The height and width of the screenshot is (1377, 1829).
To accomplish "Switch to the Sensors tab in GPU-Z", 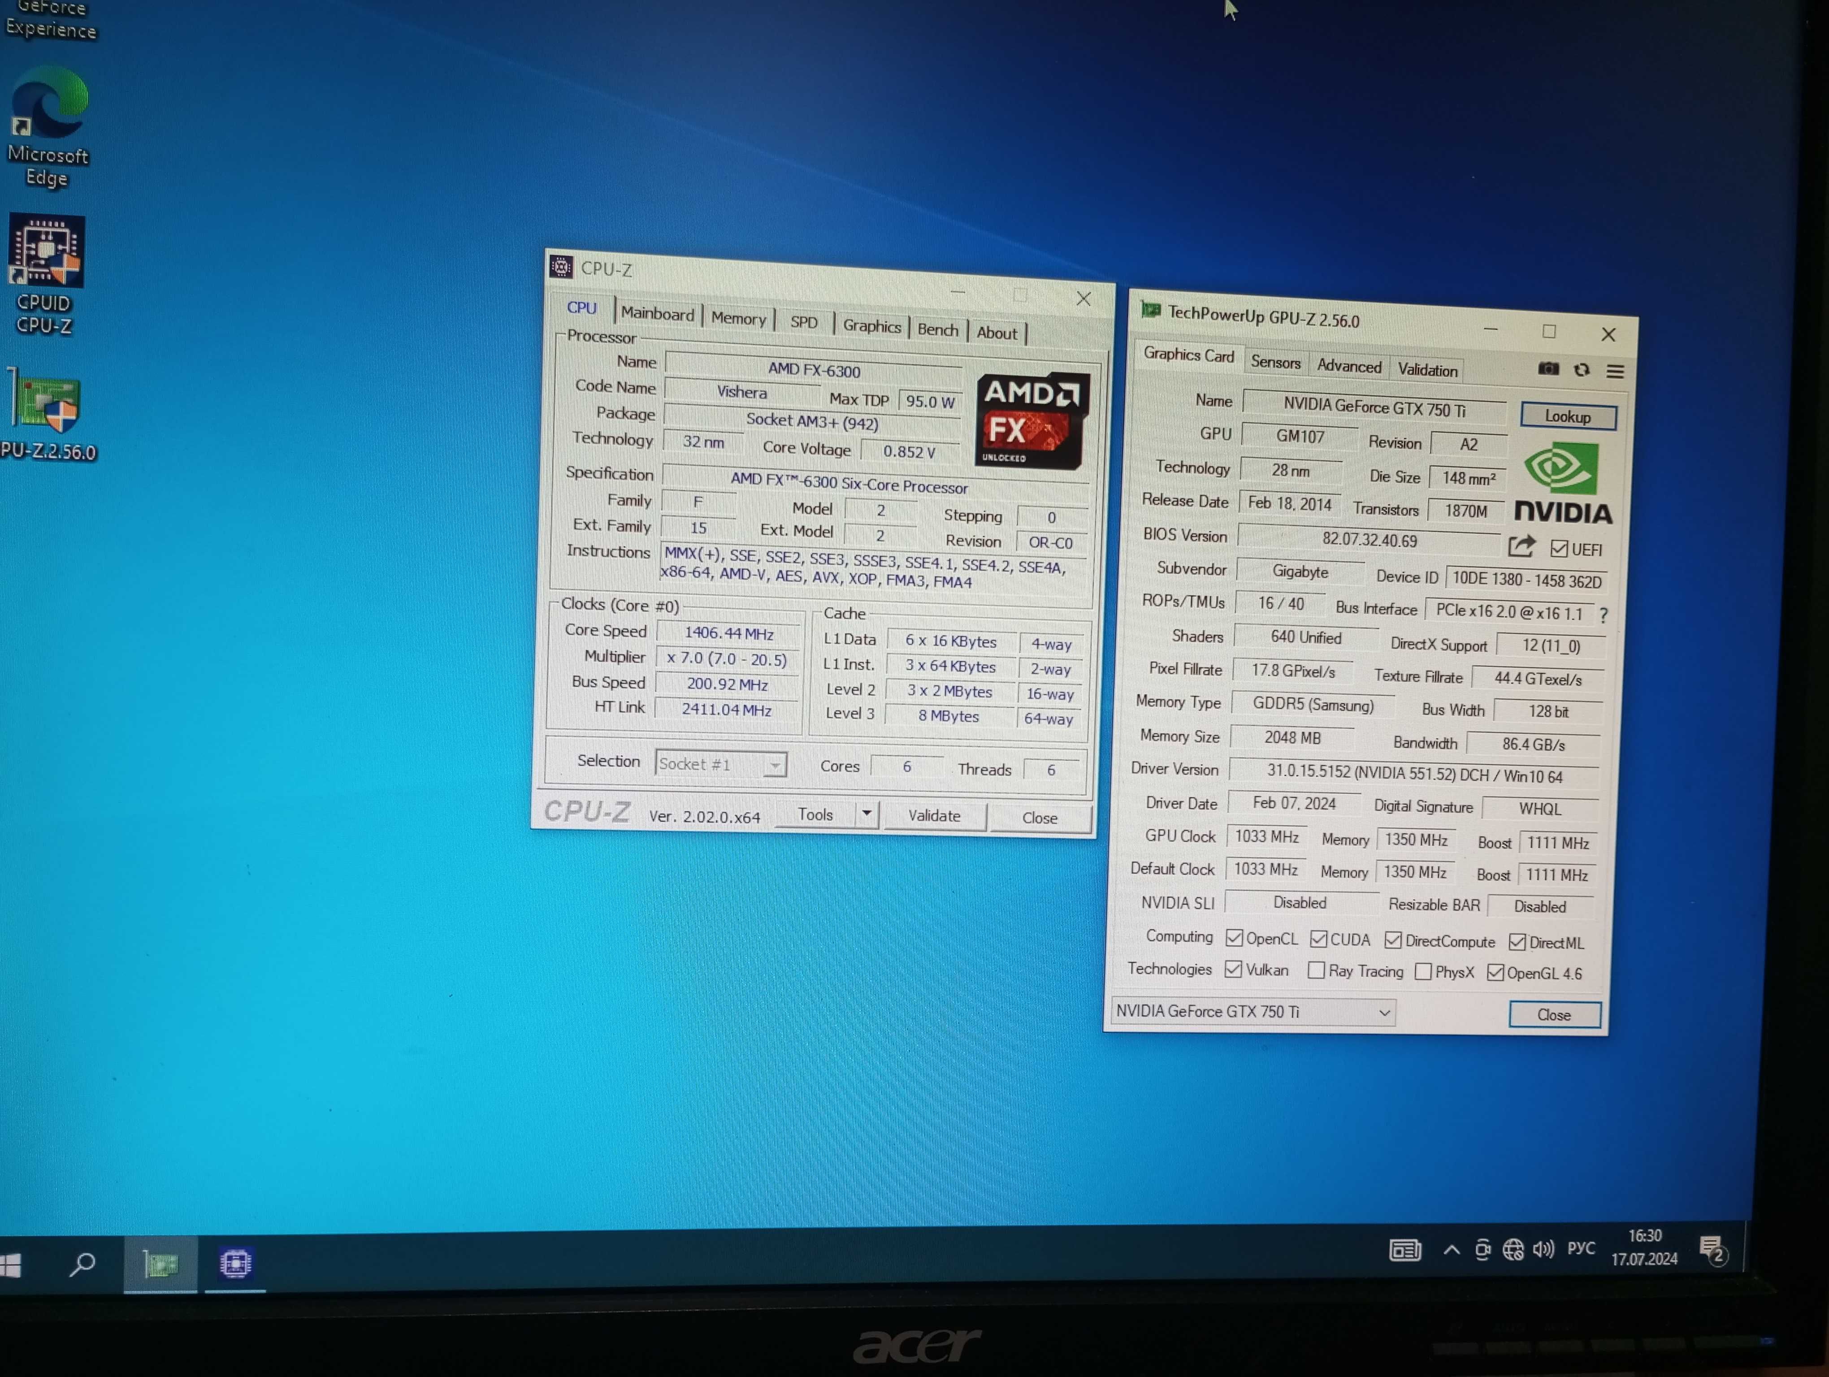I will (1275, 362).
